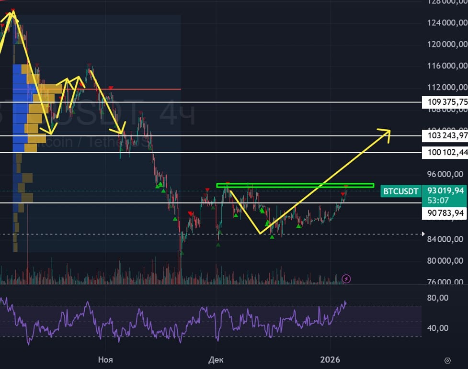Viewport: 468px width, 369px height.
Task: Select the 109 375,75 horizontal line label
Action: coord(445,102)
